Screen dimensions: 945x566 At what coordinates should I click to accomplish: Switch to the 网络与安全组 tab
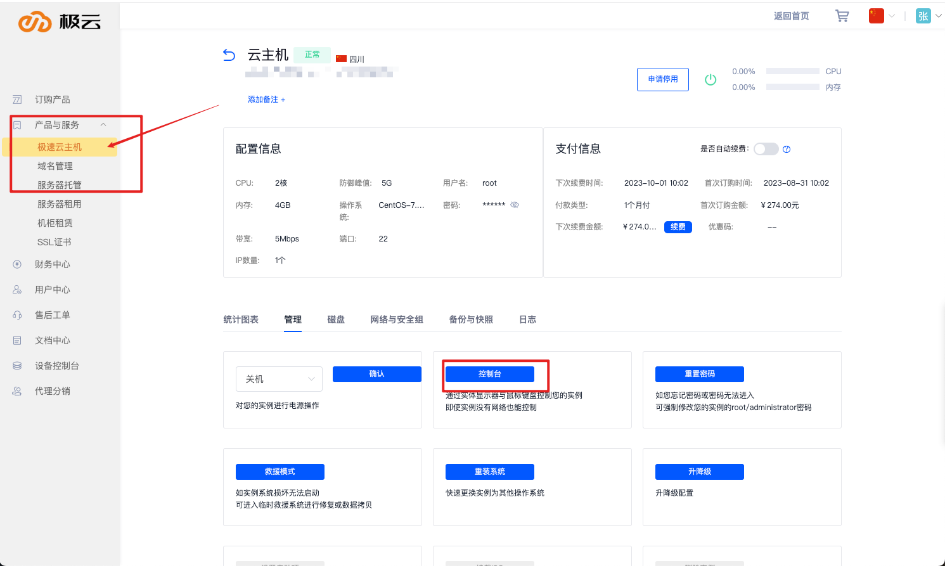click(x=397, y=319)
